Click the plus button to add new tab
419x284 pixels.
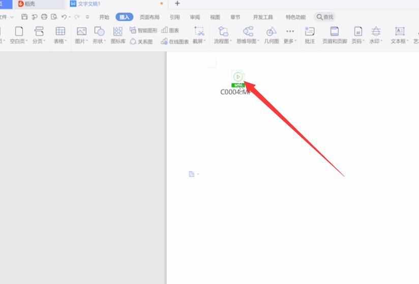(x=177, y=4)
